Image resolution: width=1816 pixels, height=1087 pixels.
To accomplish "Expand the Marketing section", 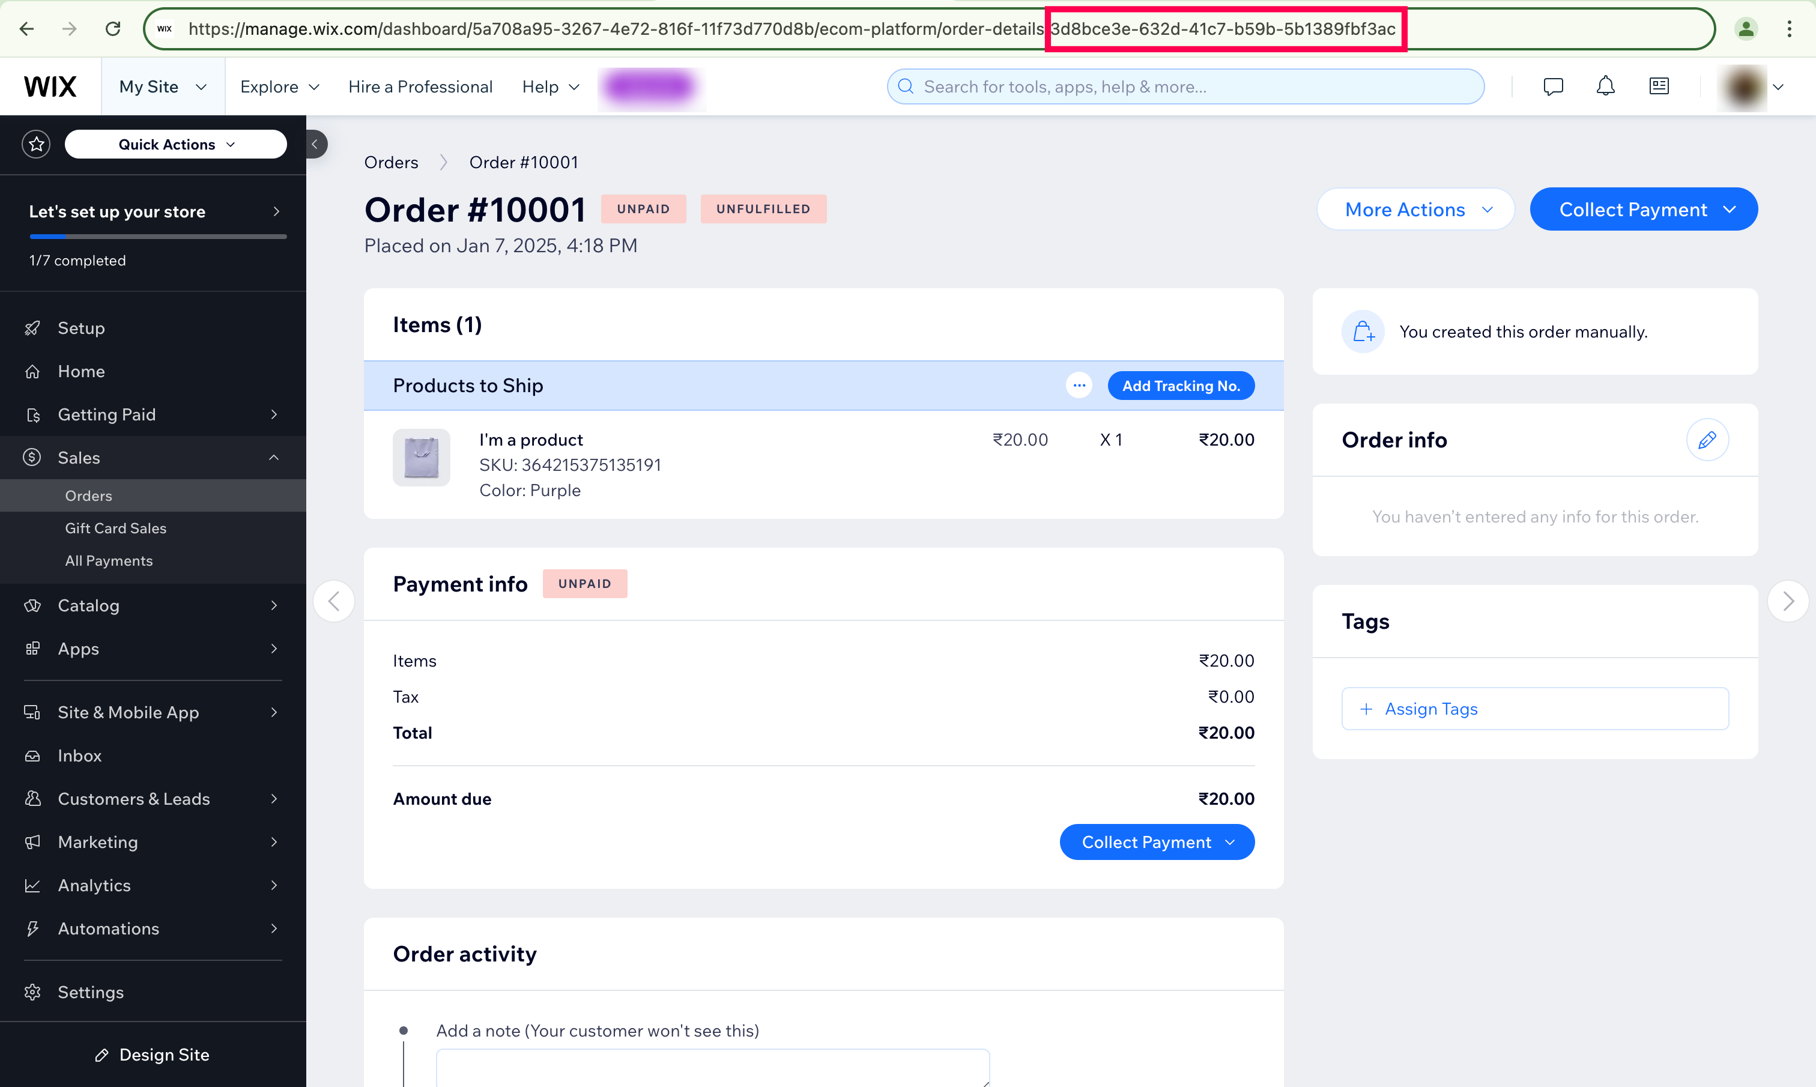I will pos(153,841).
